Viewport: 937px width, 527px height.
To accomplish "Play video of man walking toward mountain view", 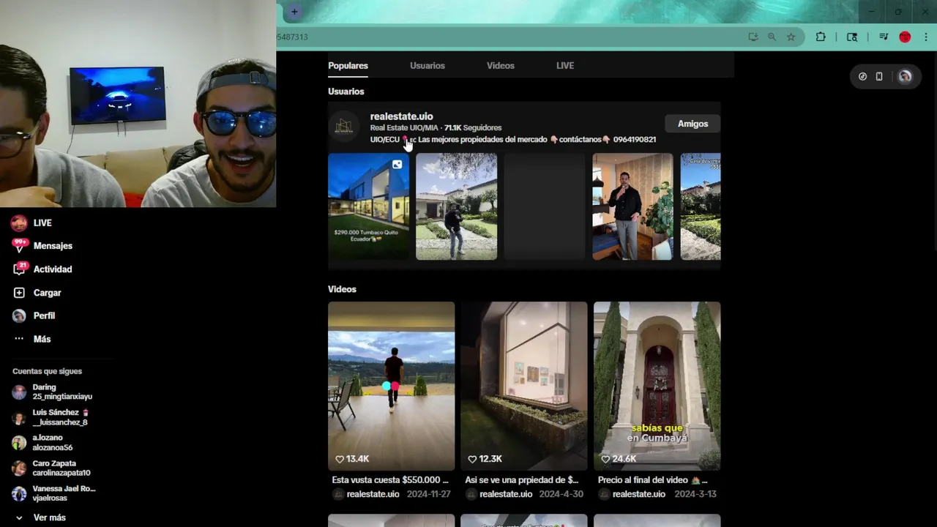I will 391,386.
